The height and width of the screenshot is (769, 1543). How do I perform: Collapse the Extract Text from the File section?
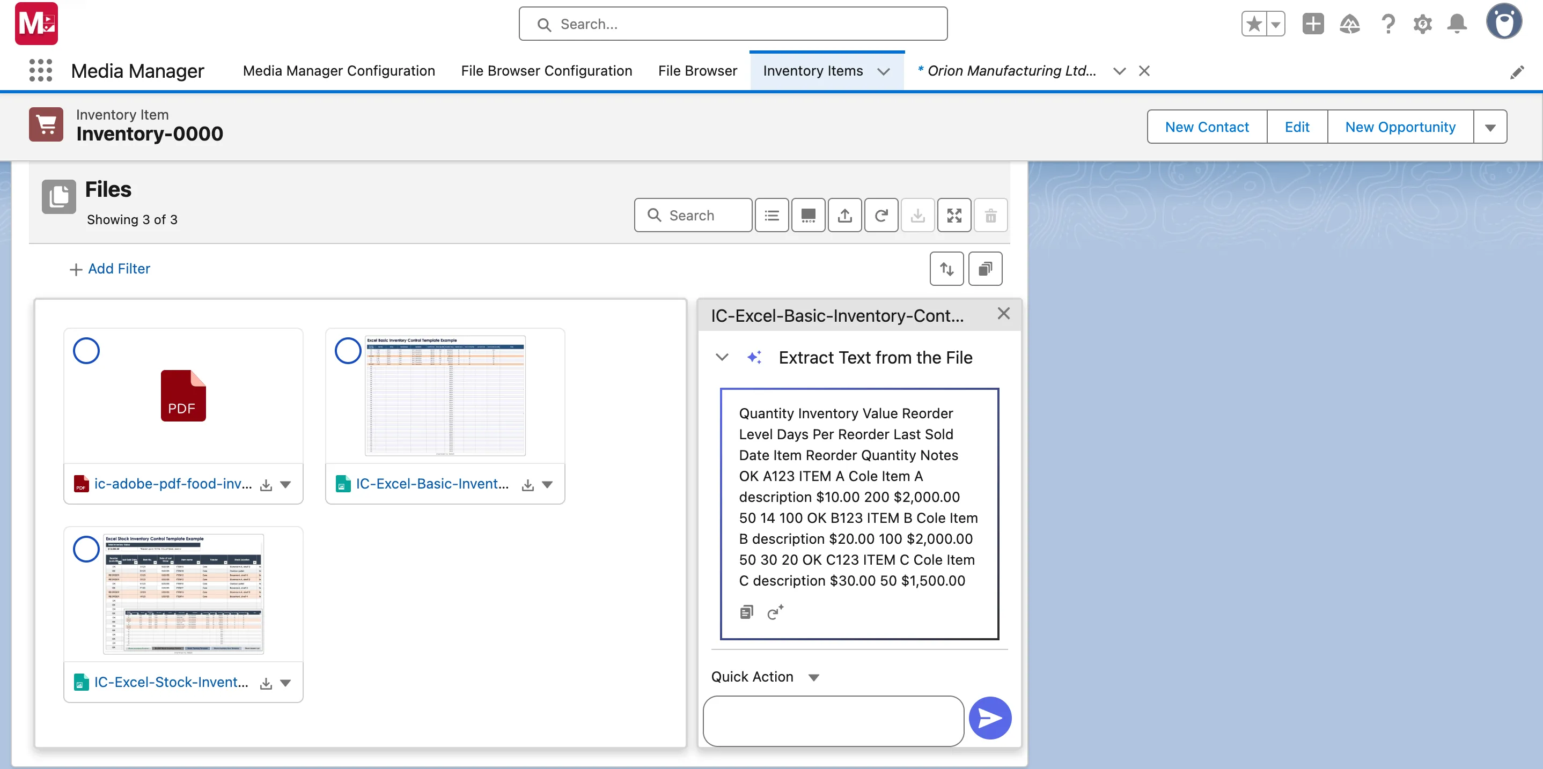(722, 358)
